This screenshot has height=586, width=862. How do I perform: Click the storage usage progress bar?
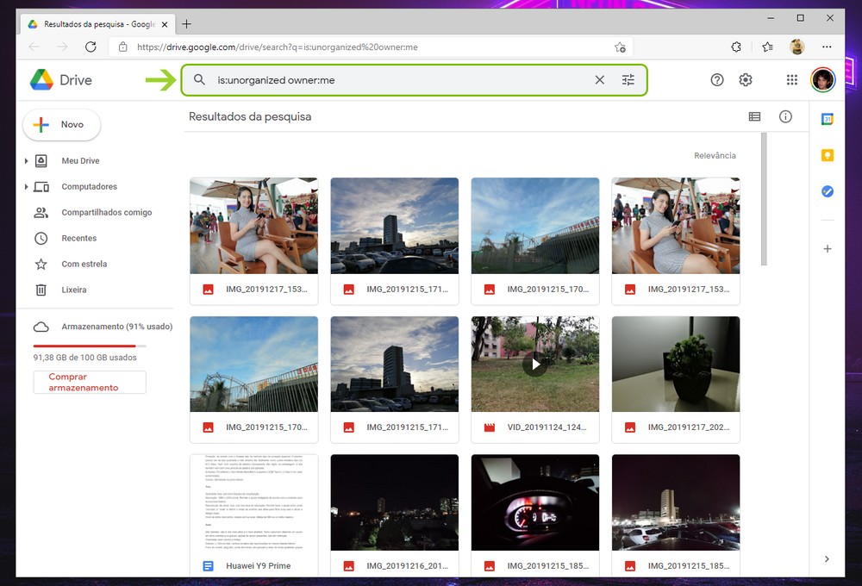pos(90,346)
